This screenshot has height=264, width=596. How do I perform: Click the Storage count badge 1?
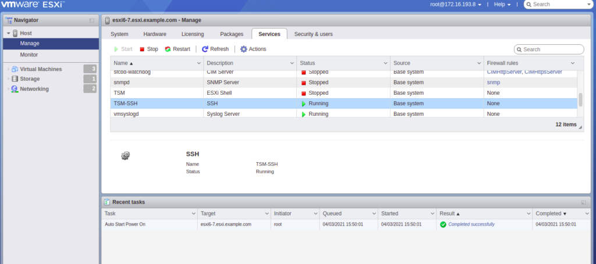[x=90, y=79]
